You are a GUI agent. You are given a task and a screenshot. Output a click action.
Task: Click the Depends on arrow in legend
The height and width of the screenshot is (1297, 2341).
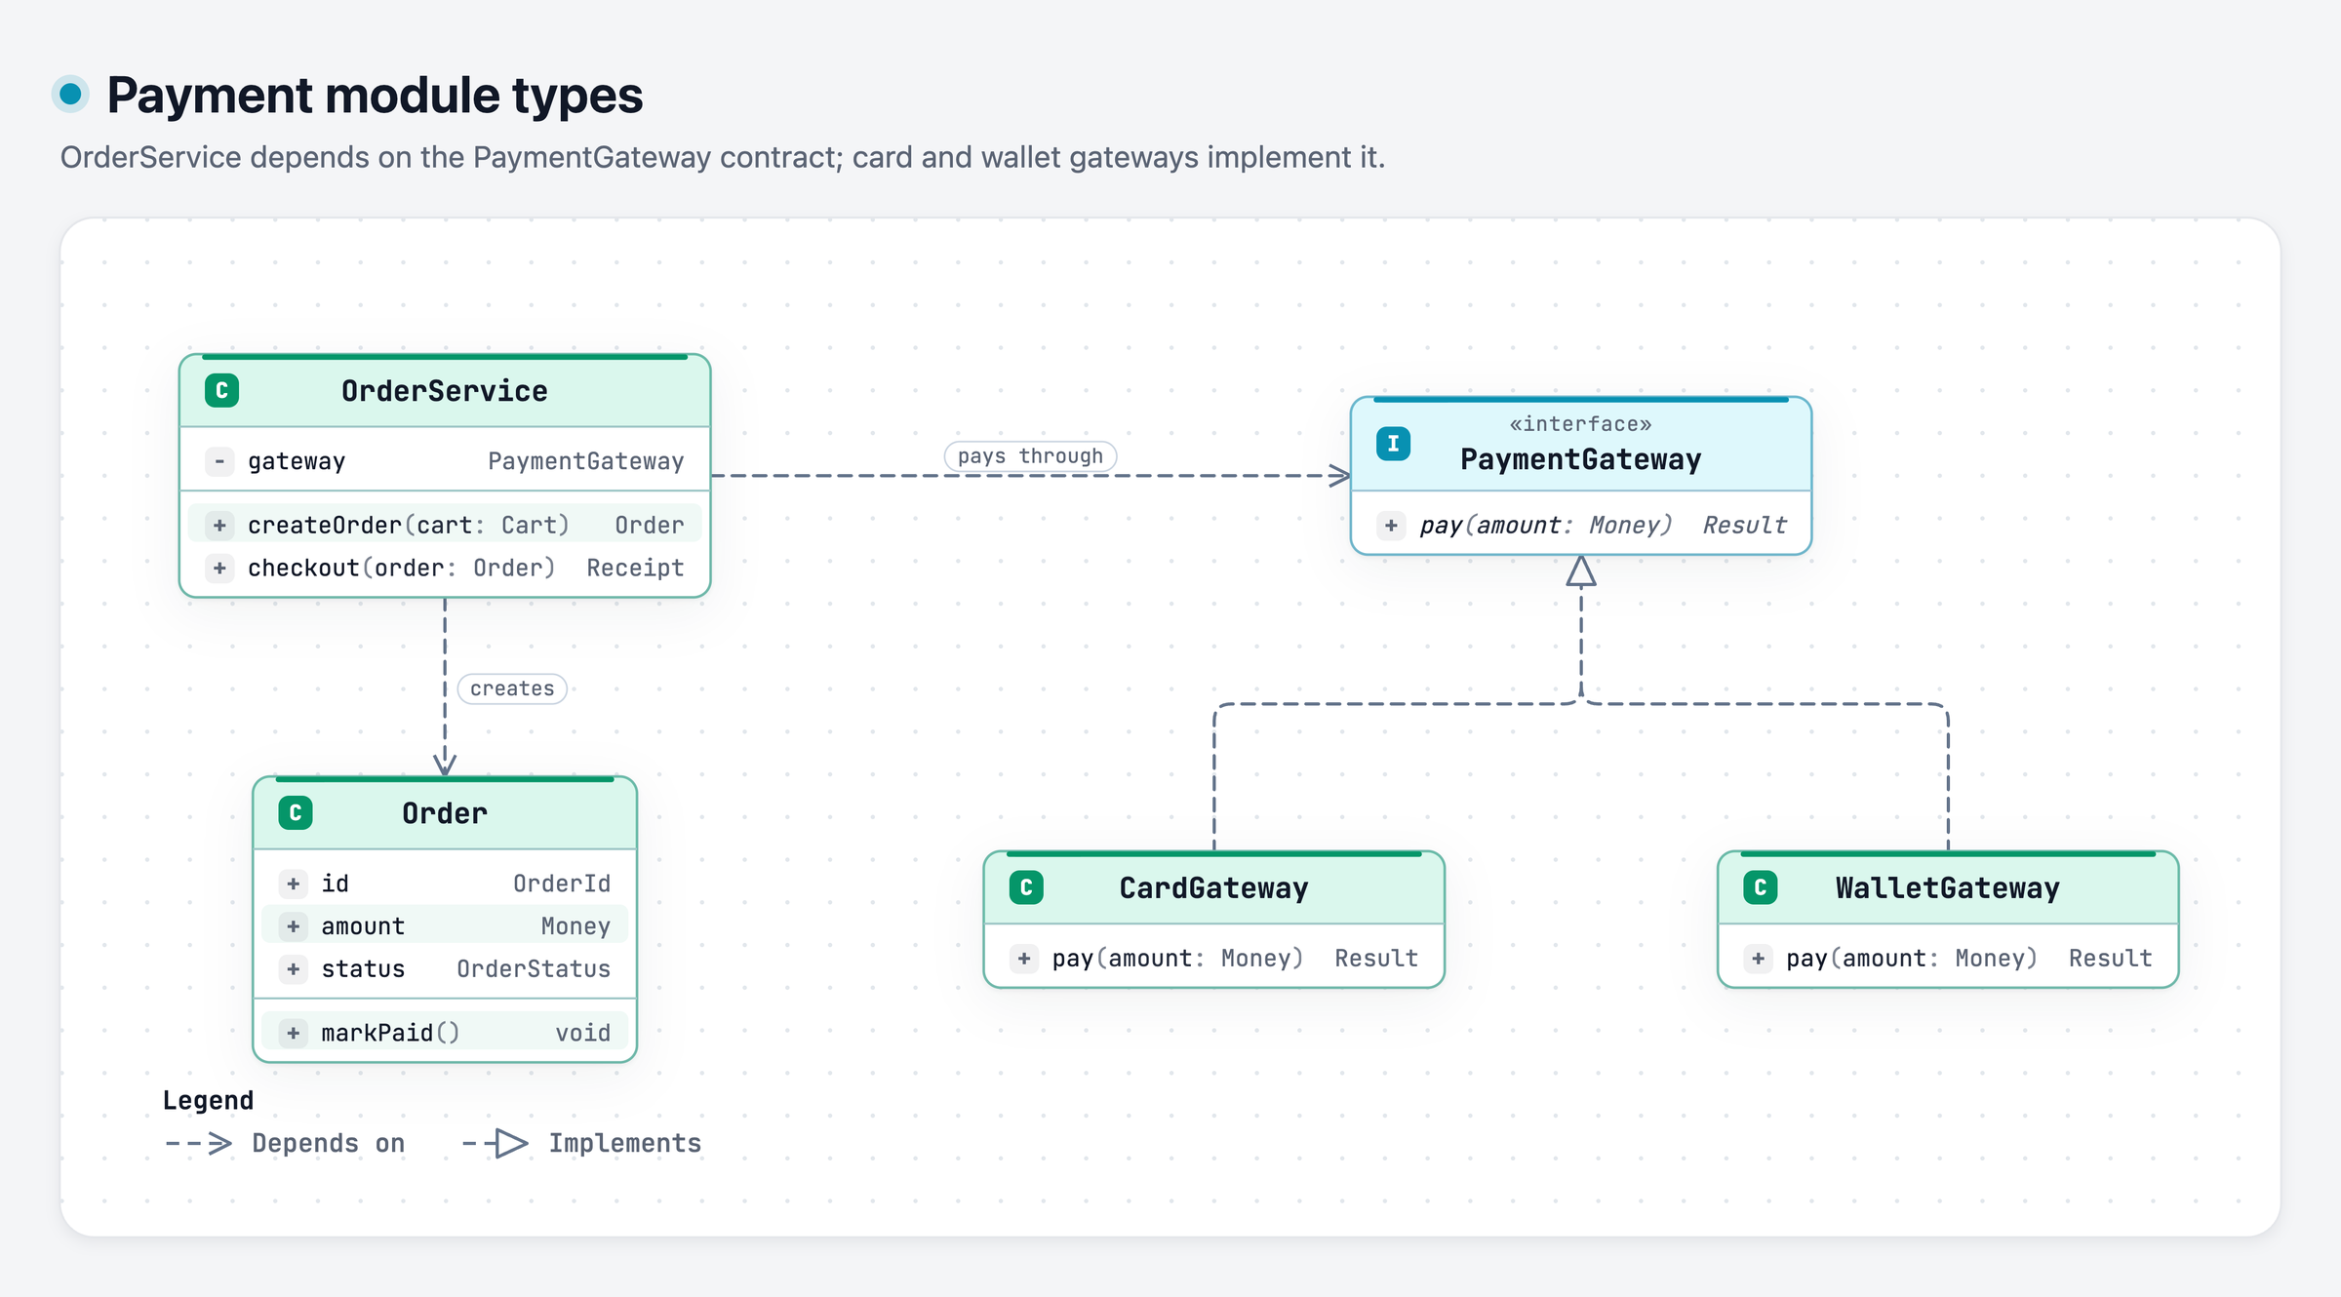click(x=199, y=1144)
